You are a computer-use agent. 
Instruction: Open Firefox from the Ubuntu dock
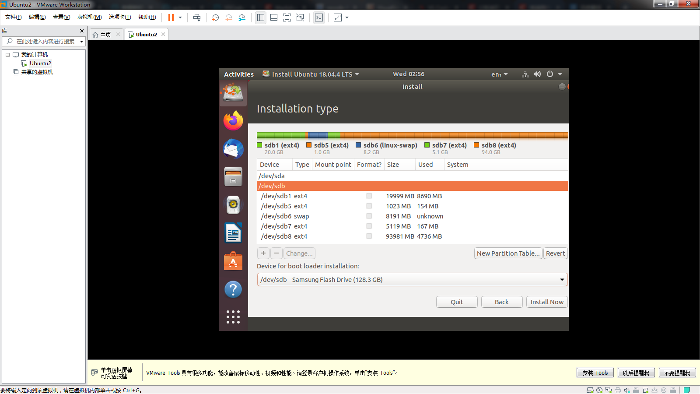[x=233, y=120]
